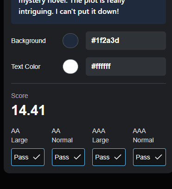Select the AAA Normal Pass badge
172x189 pixels.
click(149, 157)
